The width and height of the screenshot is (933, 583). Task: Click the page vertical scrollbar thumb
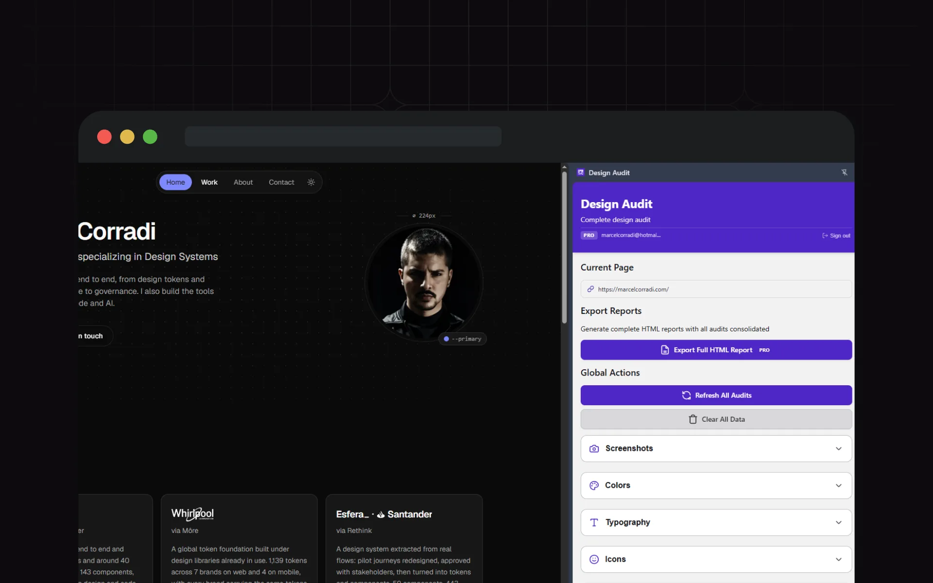(x=564, y=247)
